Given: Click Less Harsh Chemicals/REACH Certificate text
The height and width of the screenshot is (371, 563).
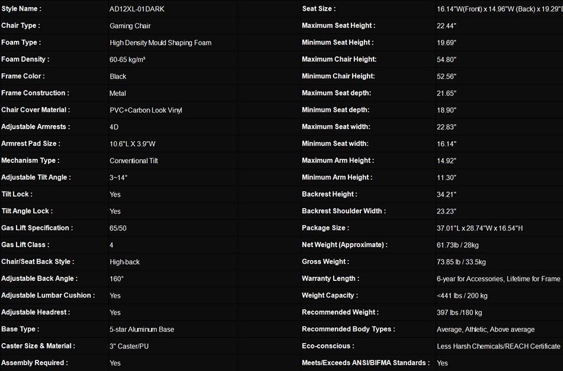Looking at the screenshot, I should coord(498,347).
